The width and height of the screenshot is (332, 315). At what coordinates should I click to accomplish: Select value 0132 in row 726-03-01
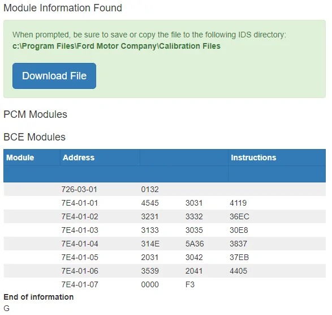(x=150, y=189)
